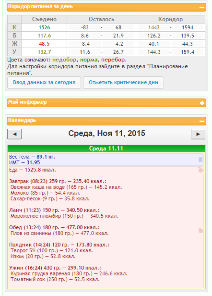Go to next day in calendar
Image resolution: width=212 pixels, height=296 pixels.
point(198,134)
